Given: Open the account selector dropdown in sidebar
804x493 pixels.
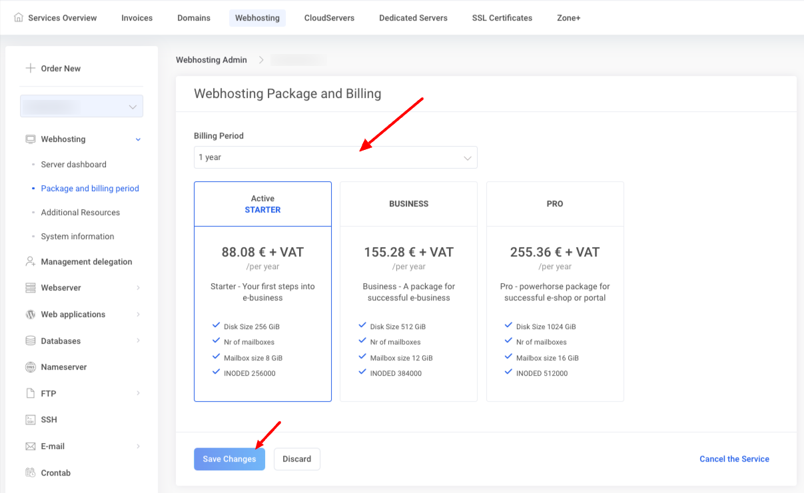Looking at the screenshot, I should point(81,107).
